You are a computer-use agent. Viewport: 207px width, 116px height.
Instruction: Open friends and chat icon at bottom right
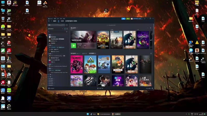(152, 88)
